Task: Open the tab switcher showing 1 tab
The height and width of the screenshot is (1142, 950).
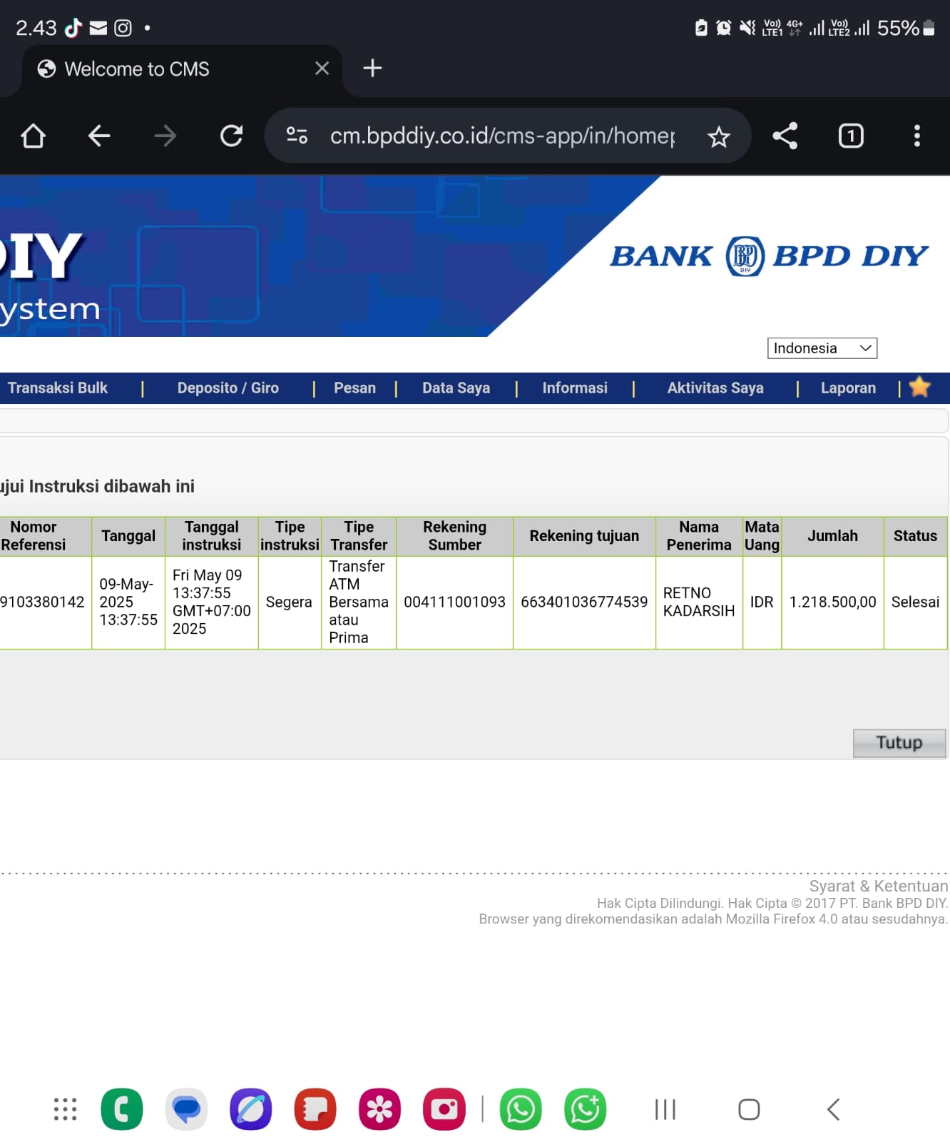Action: coord(851,136)
